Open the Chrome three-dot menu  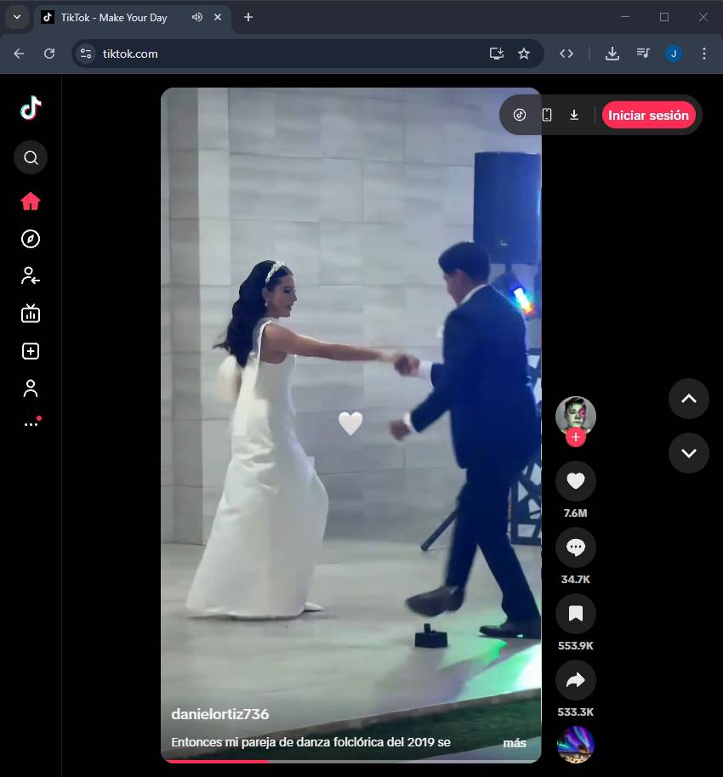pyautogui.click(x=703, y=54)
